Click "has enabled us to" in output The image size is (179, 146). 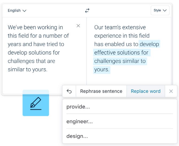[x=116, y=44]
